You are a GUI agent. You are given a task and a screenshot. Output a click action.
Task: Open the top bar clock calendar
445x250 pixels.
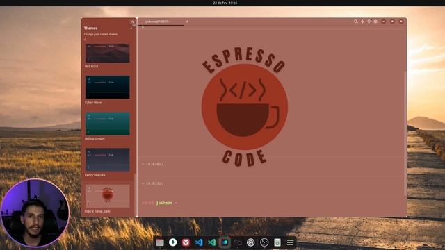click(x=225, y=3)
